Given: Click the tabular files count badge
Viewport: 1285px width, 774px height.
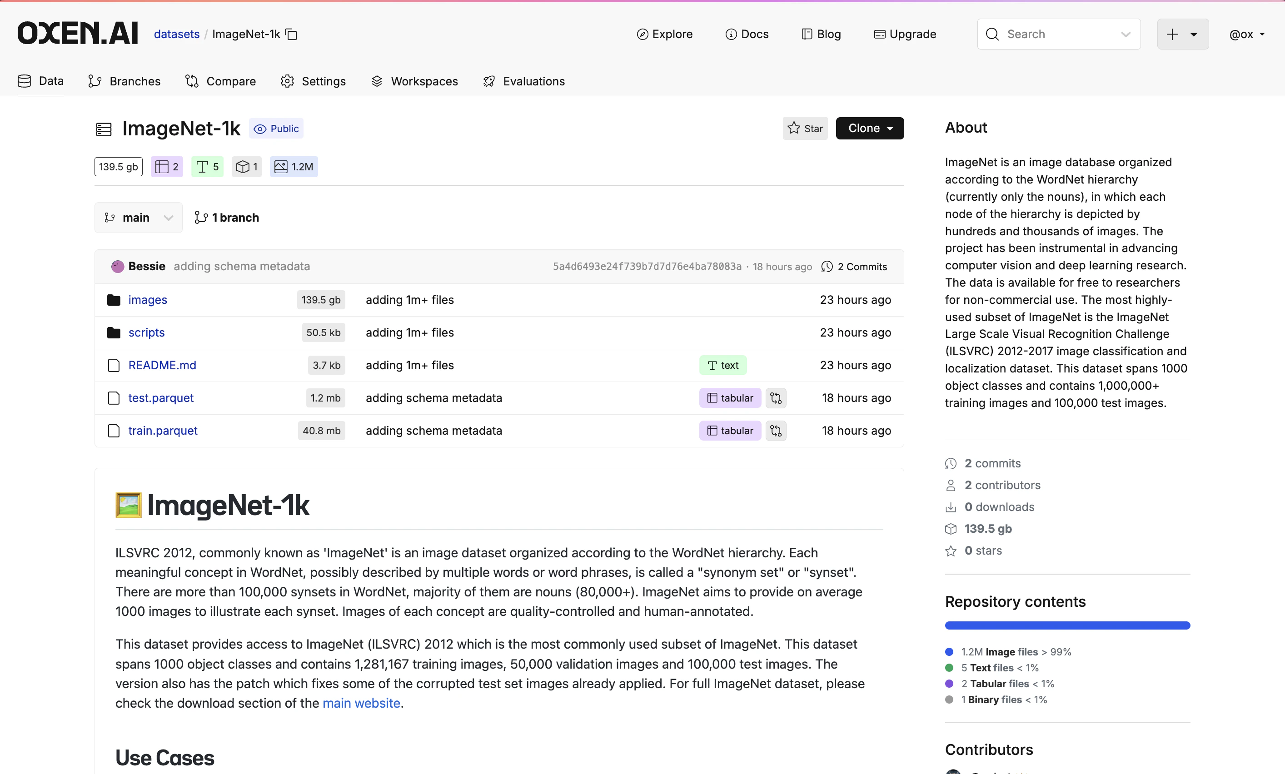Looking at the screenshot, I should tap(167, 167).
